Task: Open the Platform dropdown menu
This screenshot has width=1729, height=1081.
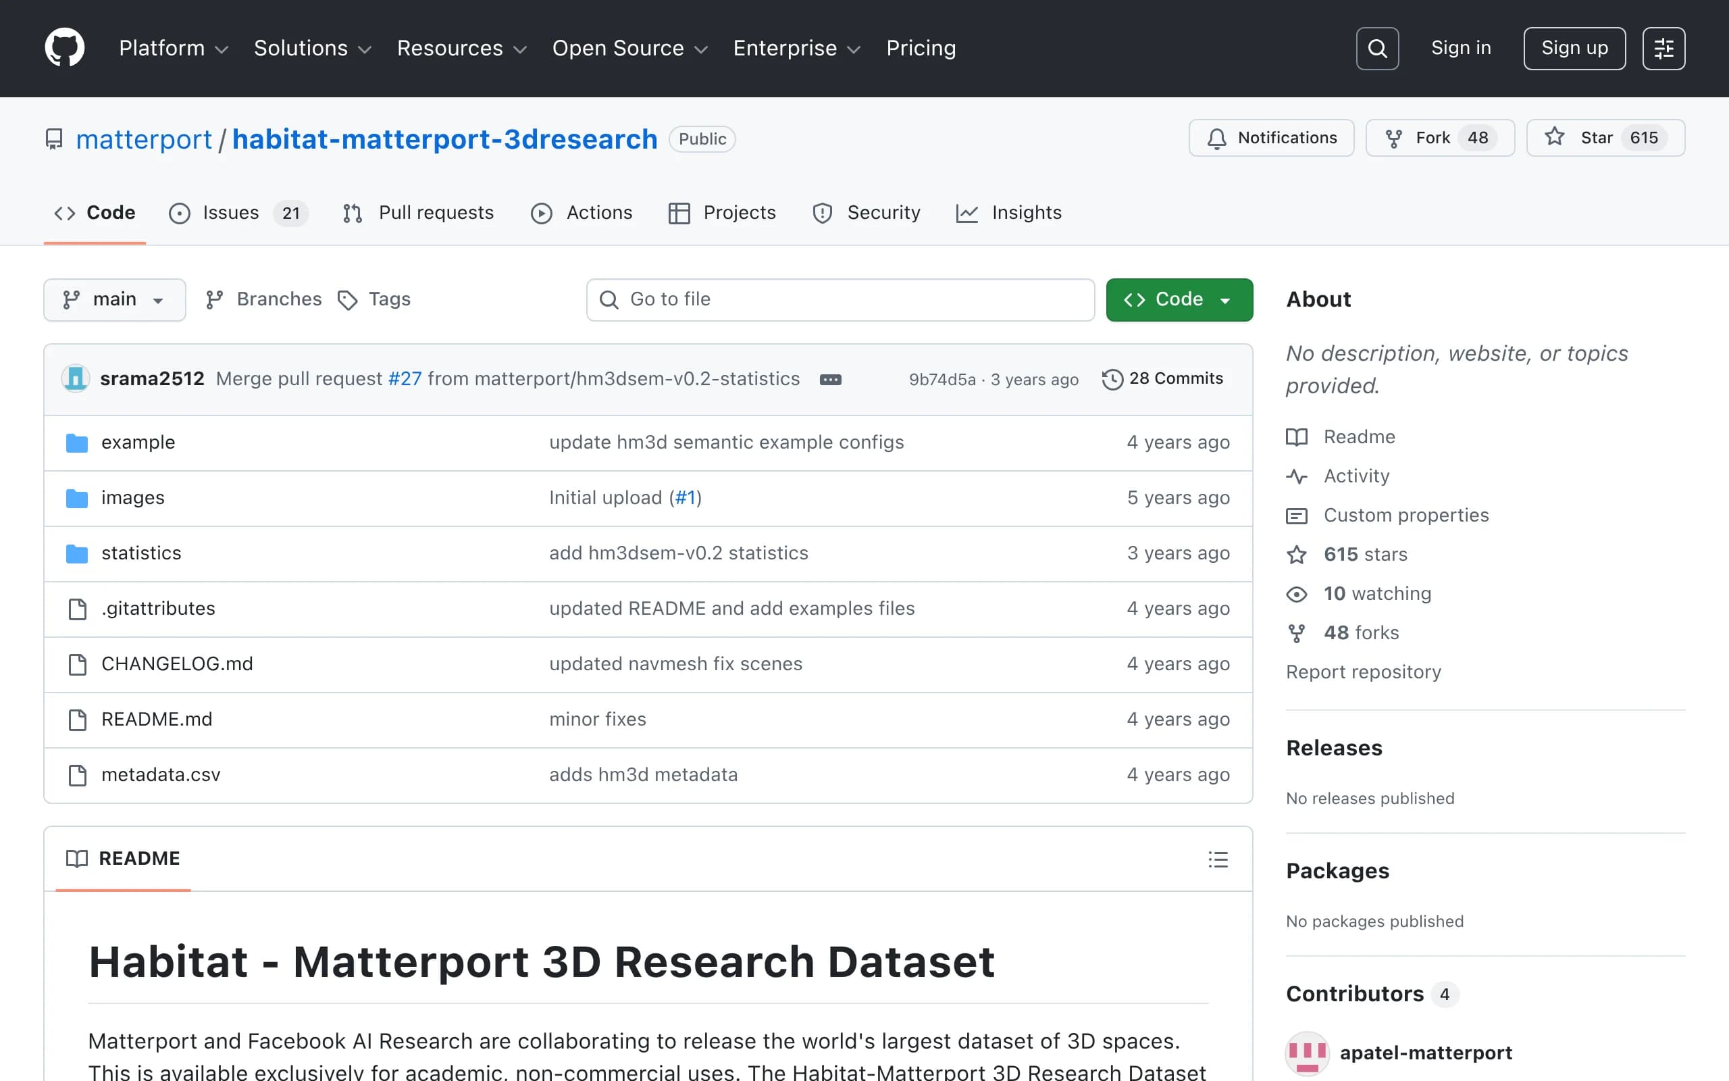Action: click(x=174, y=48)
